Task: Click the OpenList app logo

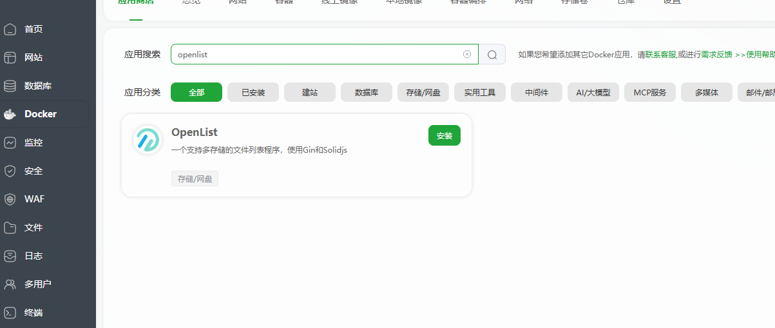Action: click(x=147, y=140)
